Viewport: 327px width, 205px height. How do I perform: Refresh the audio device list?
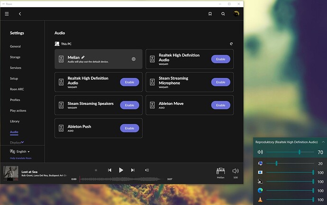pos(231,44)
